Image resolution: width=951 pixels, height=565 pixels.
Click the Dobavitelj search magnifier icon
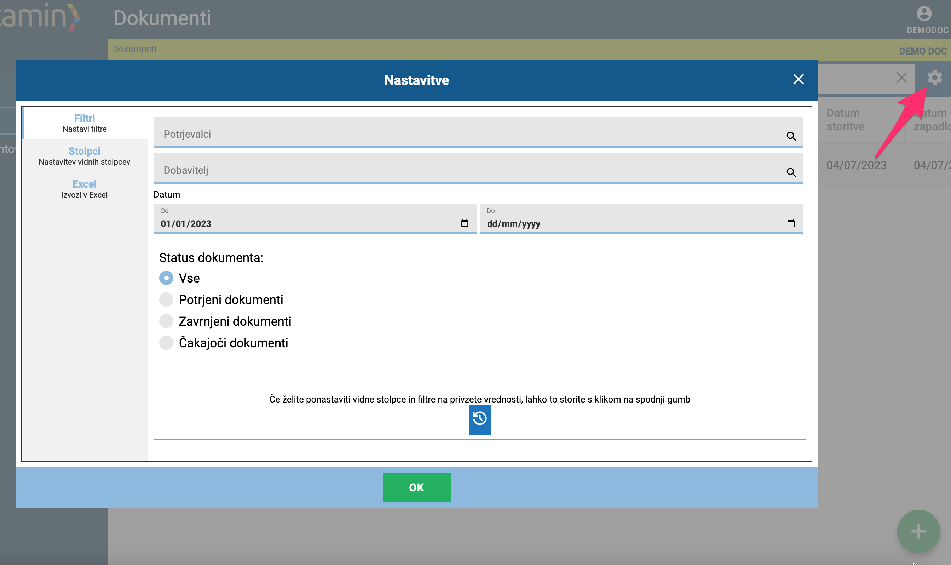791,172
